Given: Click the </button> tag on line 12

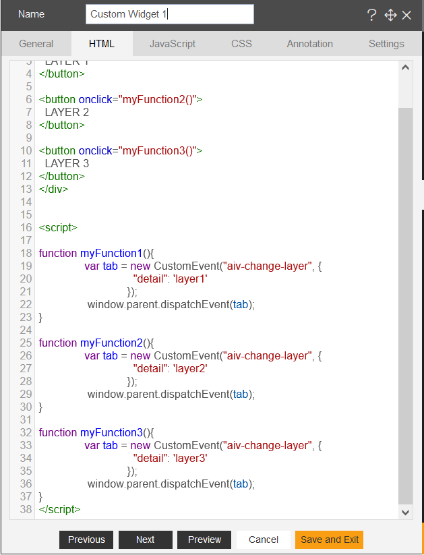Looking at the screenshot, I should pyautogui.click(x=62, y=176).
